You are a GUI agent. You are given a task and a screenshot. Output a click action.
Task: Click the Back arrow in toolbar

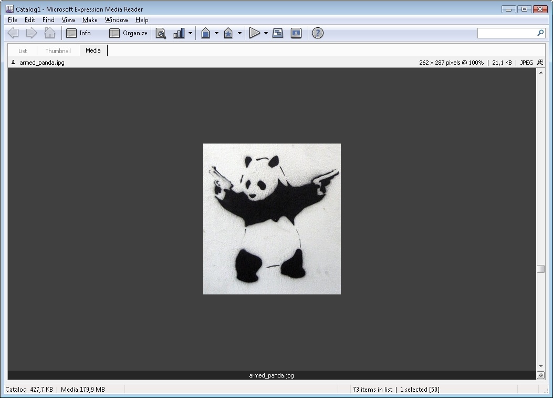click(x=14, y=33)
